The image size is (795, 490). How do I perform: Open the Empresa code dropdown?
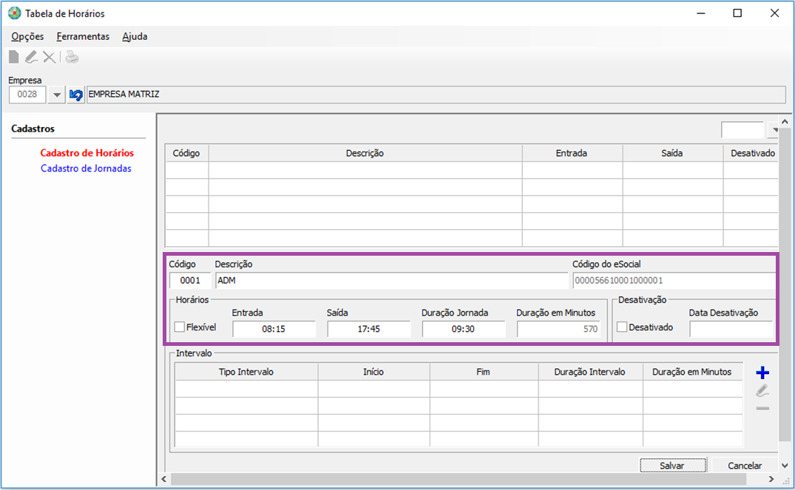(x=56, y=95)
